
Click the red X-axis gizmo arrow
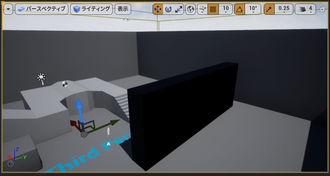coord(74,124)
